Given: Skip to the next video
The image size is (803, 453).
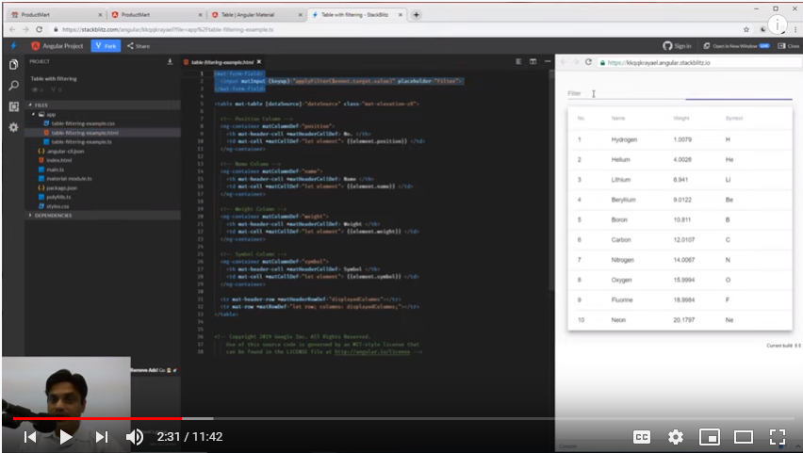Looking at the screenshot, I should pos(102,437).
